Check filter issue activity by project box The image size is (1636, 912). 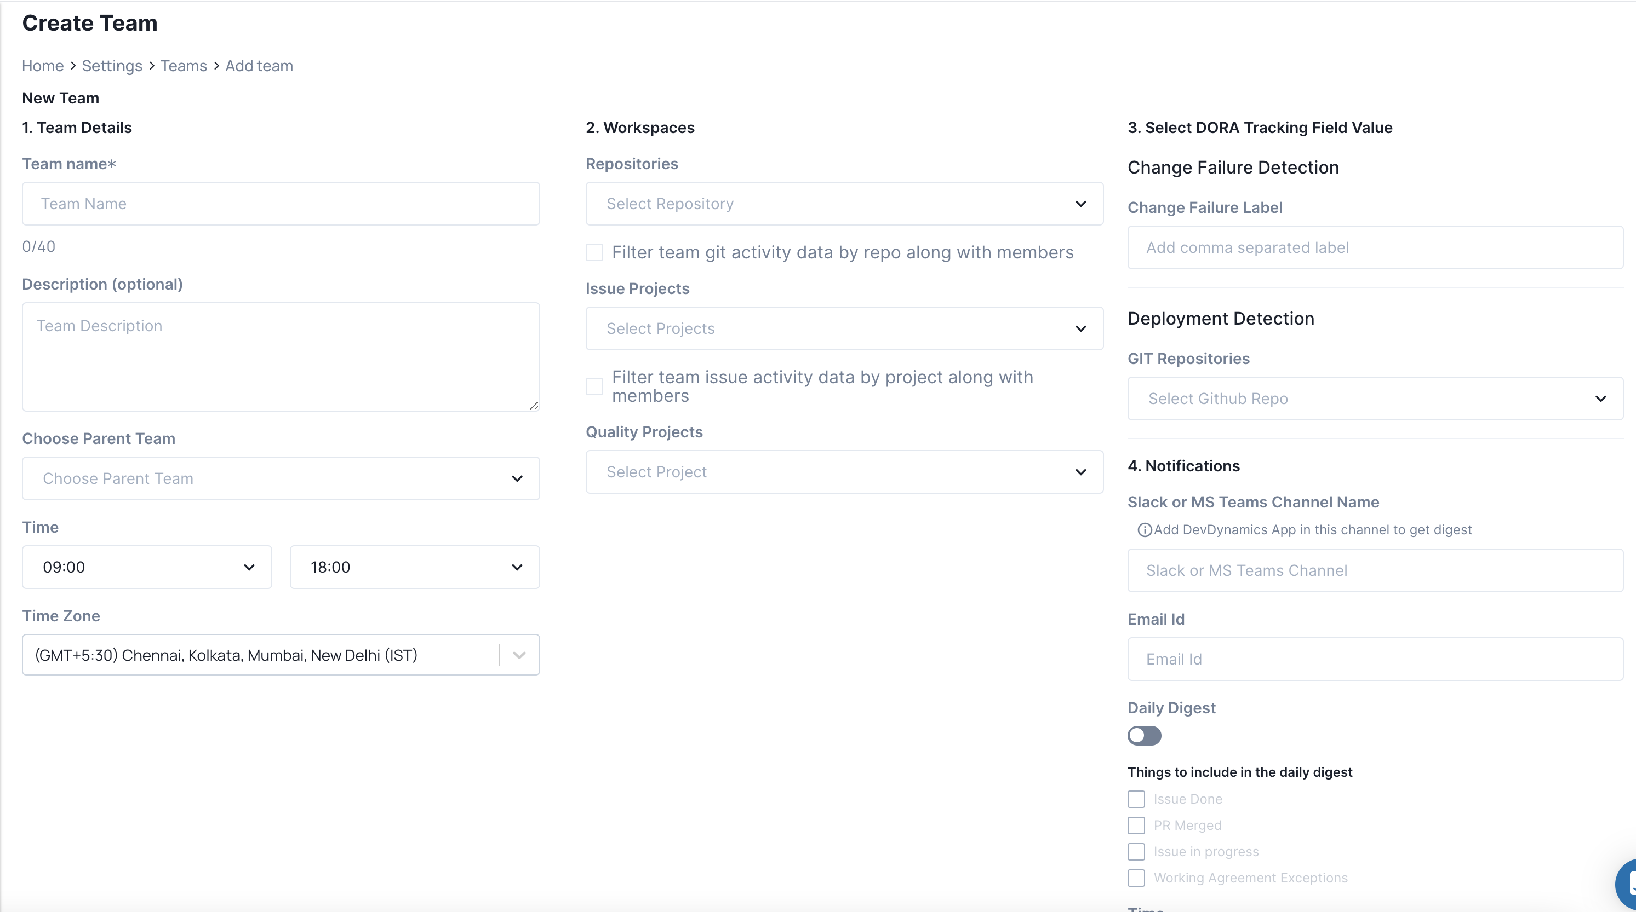[594, 386]
